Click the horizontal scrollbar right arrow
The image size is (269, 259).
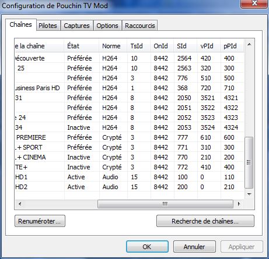coord(239,204)
